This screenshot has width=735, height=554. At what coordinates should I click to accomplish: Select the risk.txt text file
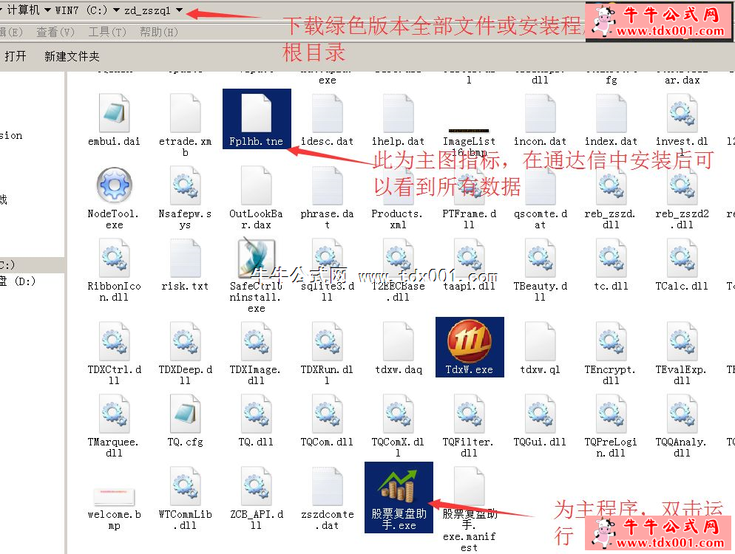pos(185,259)
